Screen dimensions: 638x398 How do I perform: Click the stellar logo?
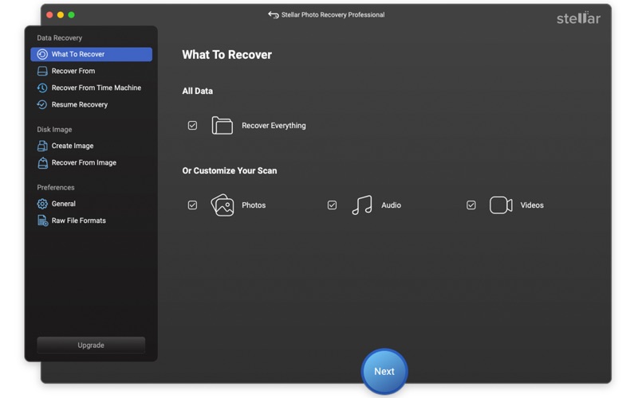click(578, 18)
